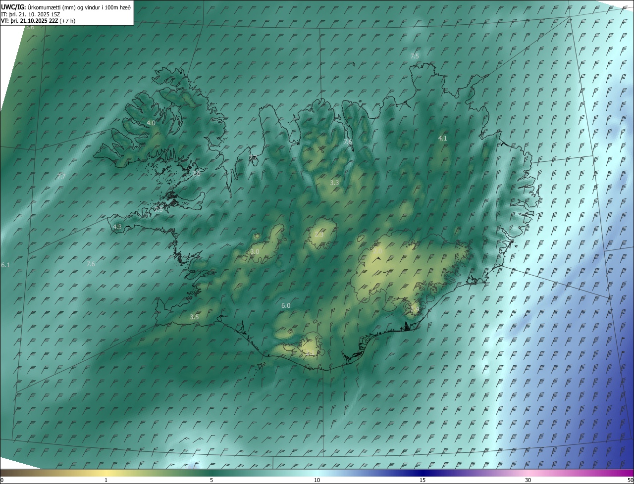Select the initial time line 'IT: þri. 21. 10. 2025 15Z'
The image size is (634, 484).
click(x=31, y=14)
